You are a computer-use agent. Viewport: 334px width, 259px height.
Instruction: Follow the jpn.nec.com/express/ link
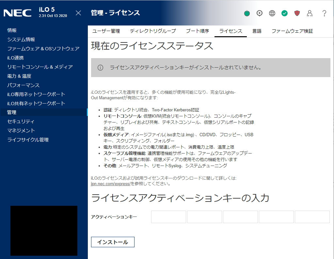pyautogui.click(x=111, y=184)
